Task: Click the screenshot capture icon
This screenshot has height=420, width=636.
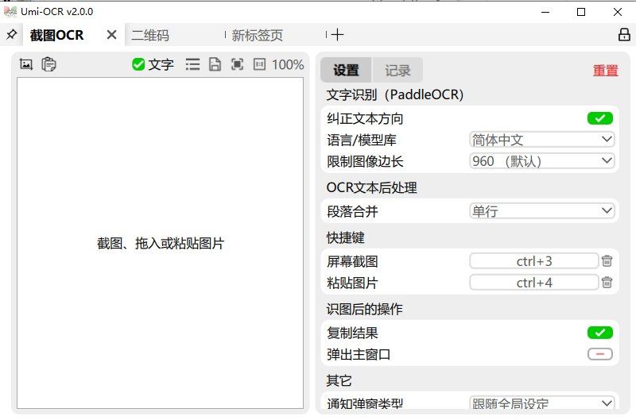Action: (26, 64)
